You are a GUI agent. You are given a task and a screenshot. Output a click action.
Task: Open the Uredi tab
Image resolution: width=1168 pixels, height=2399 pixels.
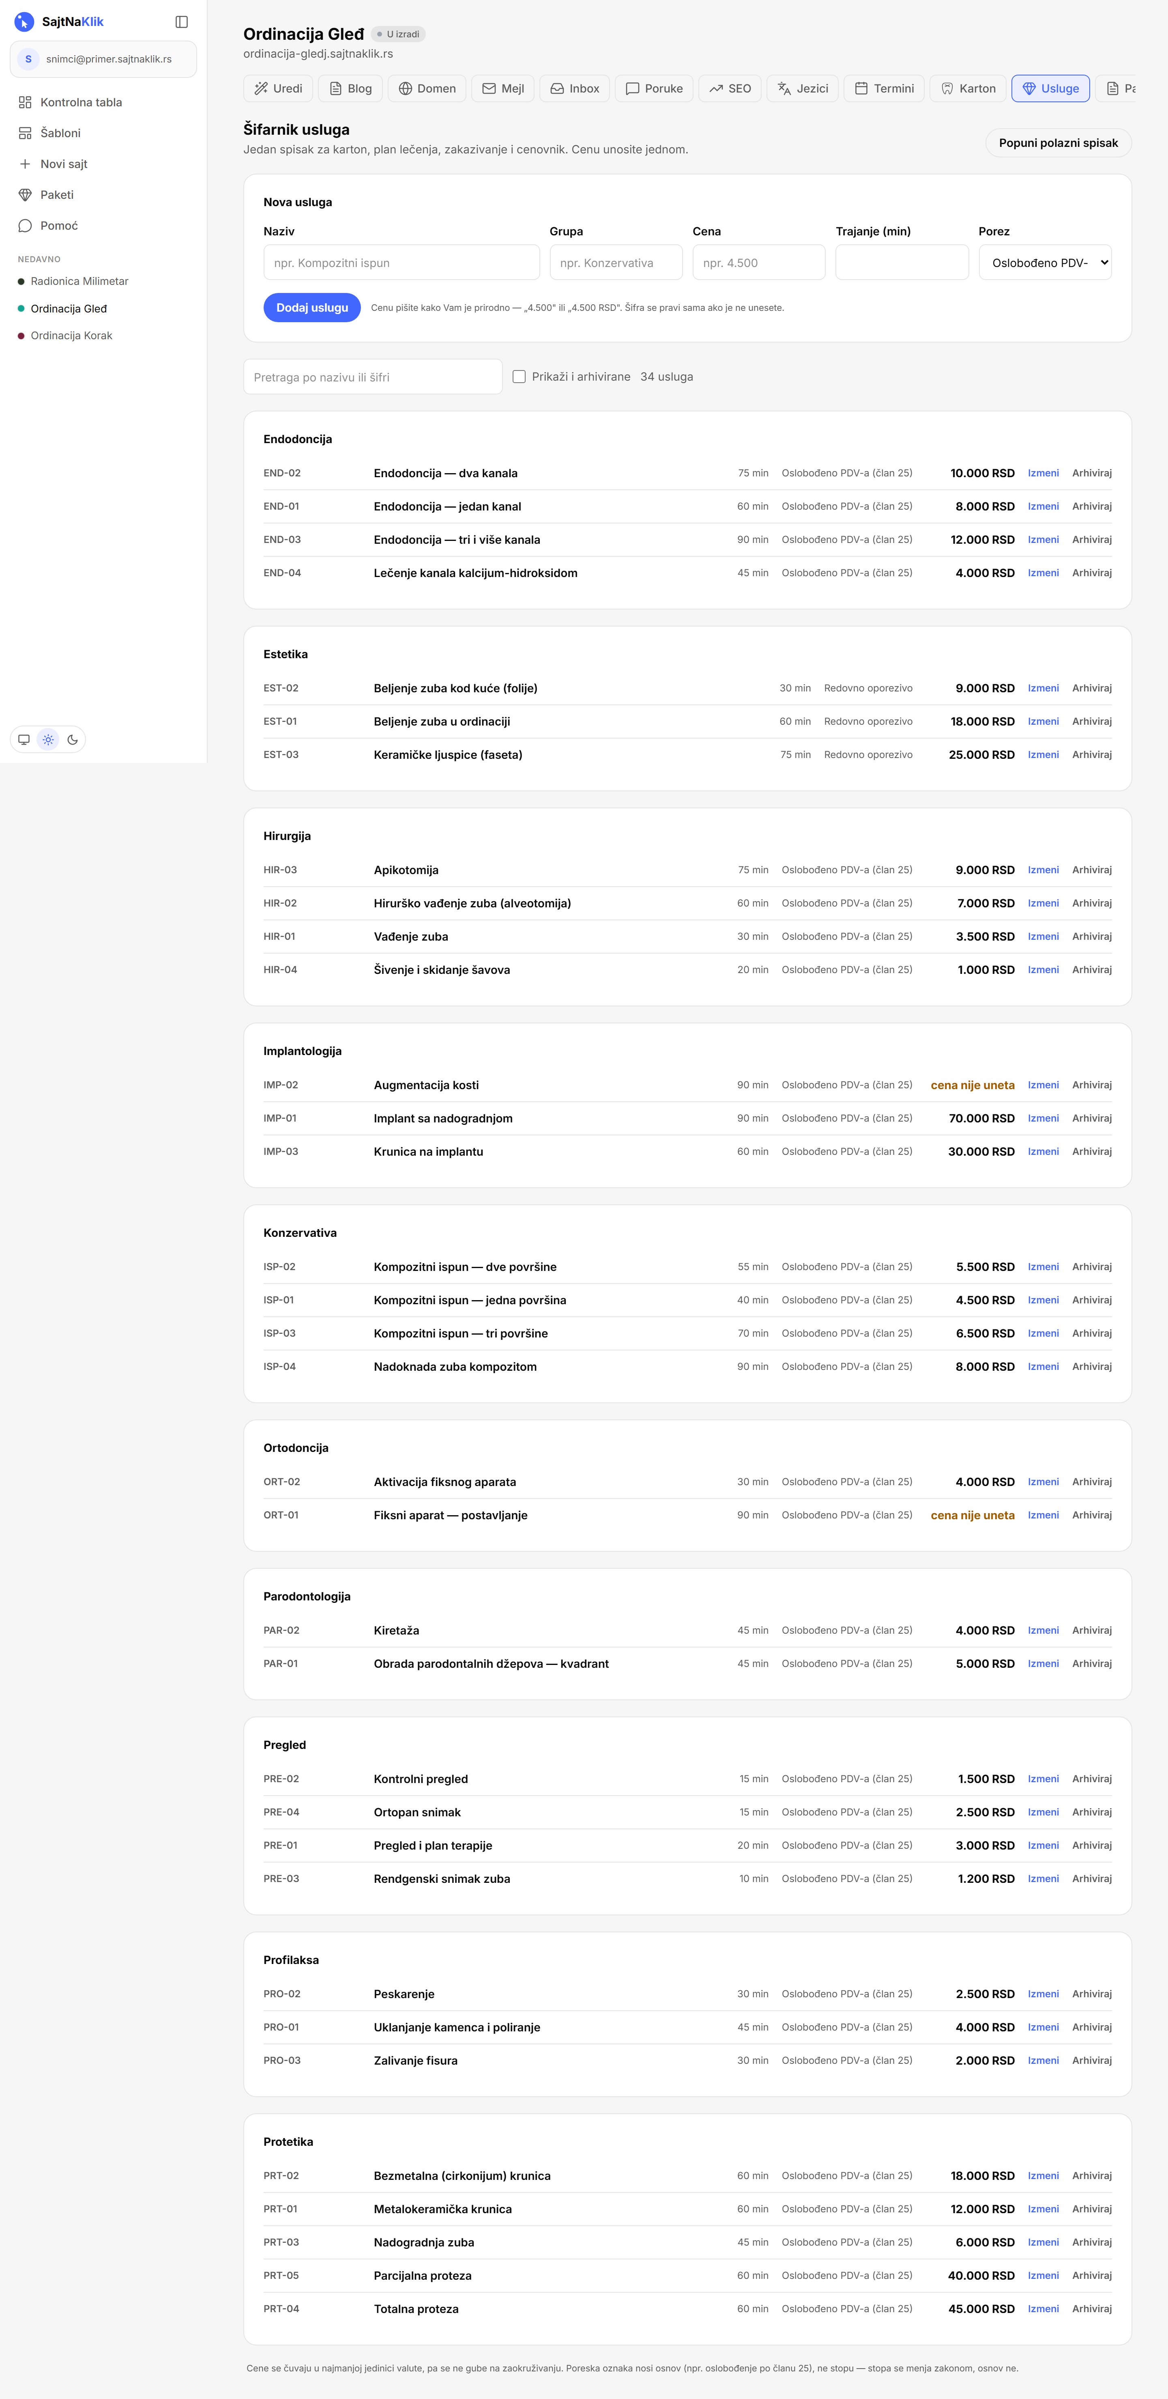(278, 88)
